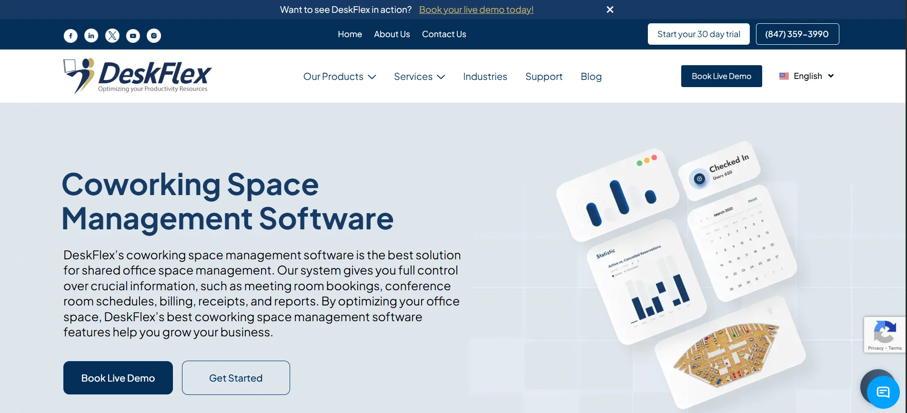This screenshot has width=907, height=413.
Task: Go to the Home page
Action: click(x=350, y=34)
